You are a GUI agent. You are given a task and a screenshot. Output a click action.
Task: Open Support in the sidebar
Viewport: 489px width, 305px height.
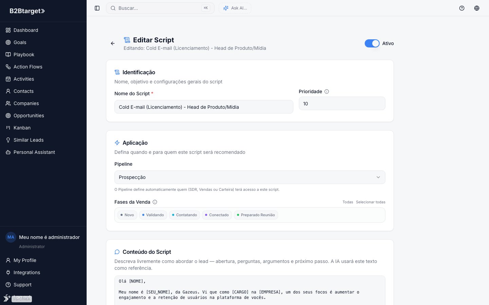[x=43, y=285]
